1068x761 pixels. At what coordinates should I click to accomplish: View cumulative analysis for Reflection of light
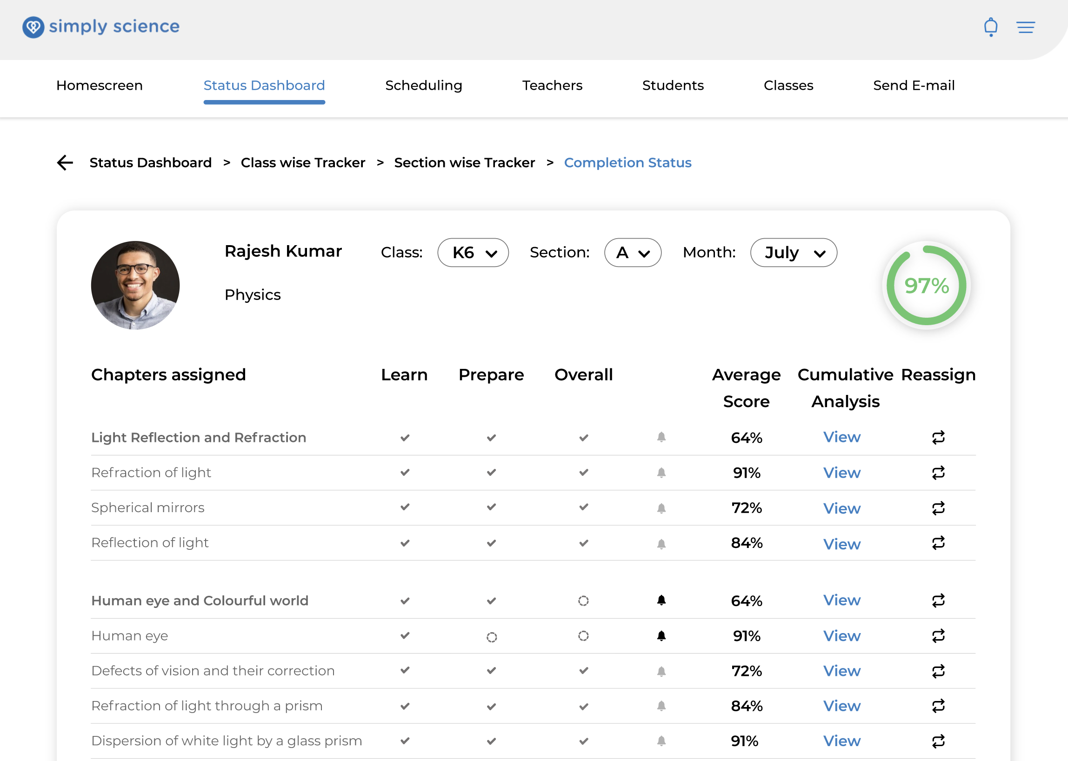[841, 544]
